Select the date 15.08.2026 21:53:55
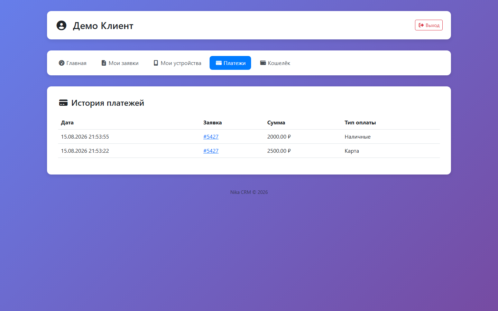The width and height of the screenshot is (498, 311). 85,136
